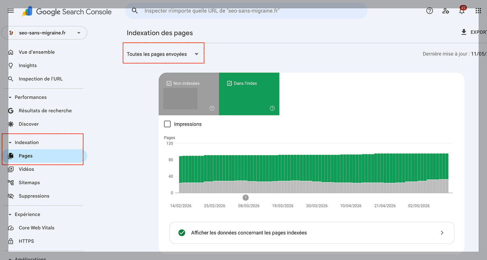Open the Discover report

point(29,124)
